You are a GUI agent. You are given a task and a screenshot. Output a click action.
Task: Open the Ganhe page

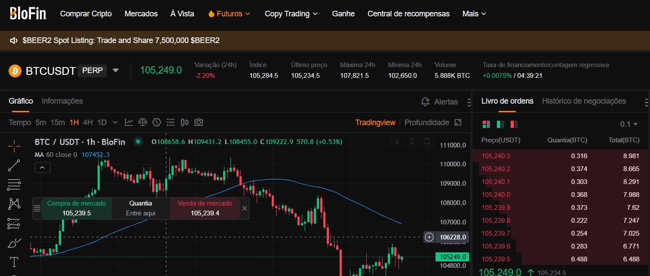click(x=343, y=14)
